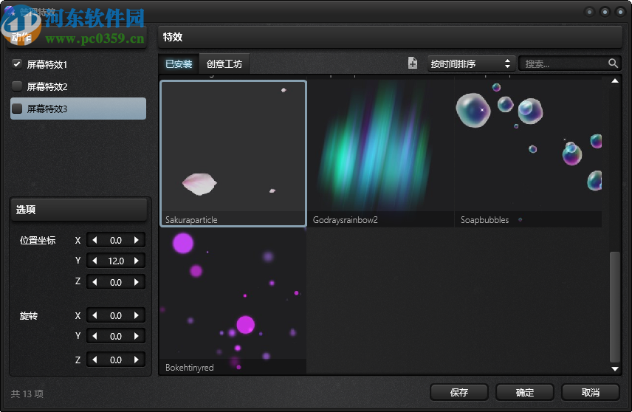The image size is (632, 412).
Task: Enable the 屏幕特效2 checkbox
Action: (17, 86)
